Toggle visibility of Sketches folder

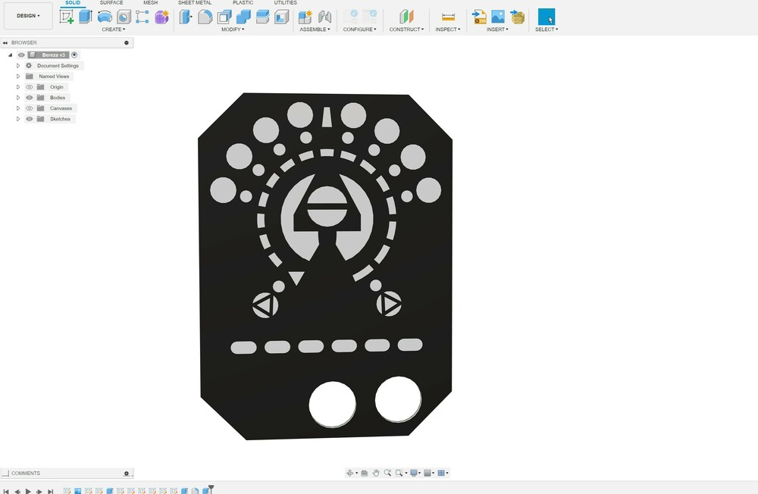click(x=30, y=119)
